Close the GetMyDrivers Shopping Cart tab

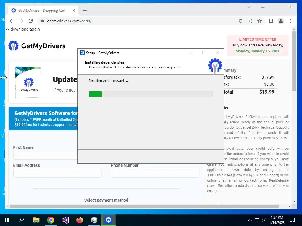[x=73, y=11]
